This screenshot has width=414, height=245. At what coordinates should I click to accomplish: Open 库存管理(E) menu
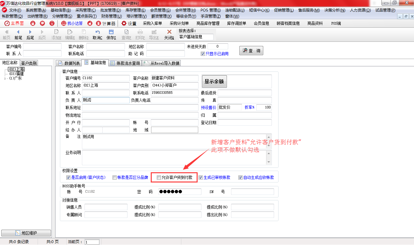point(135,10)
